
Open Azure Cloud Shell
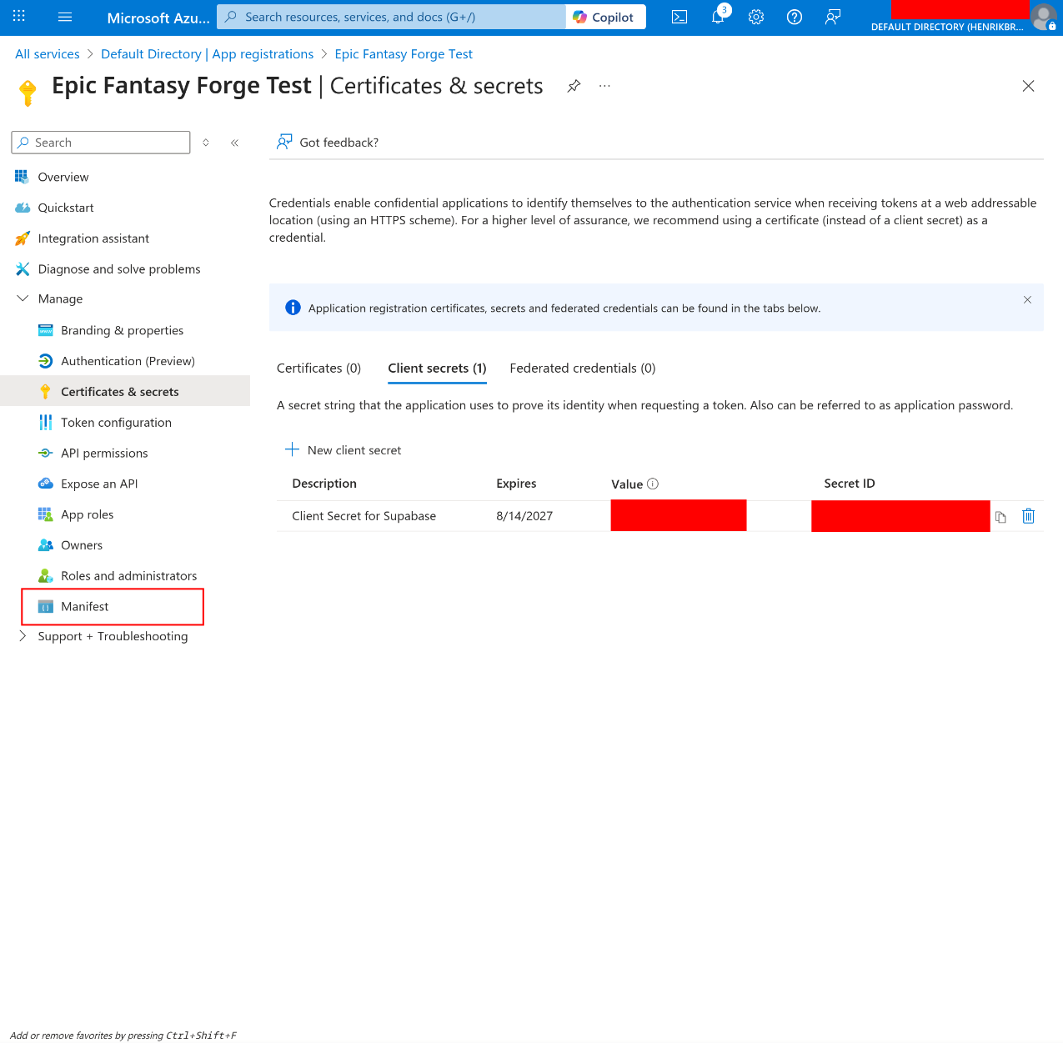pos(679,17)
